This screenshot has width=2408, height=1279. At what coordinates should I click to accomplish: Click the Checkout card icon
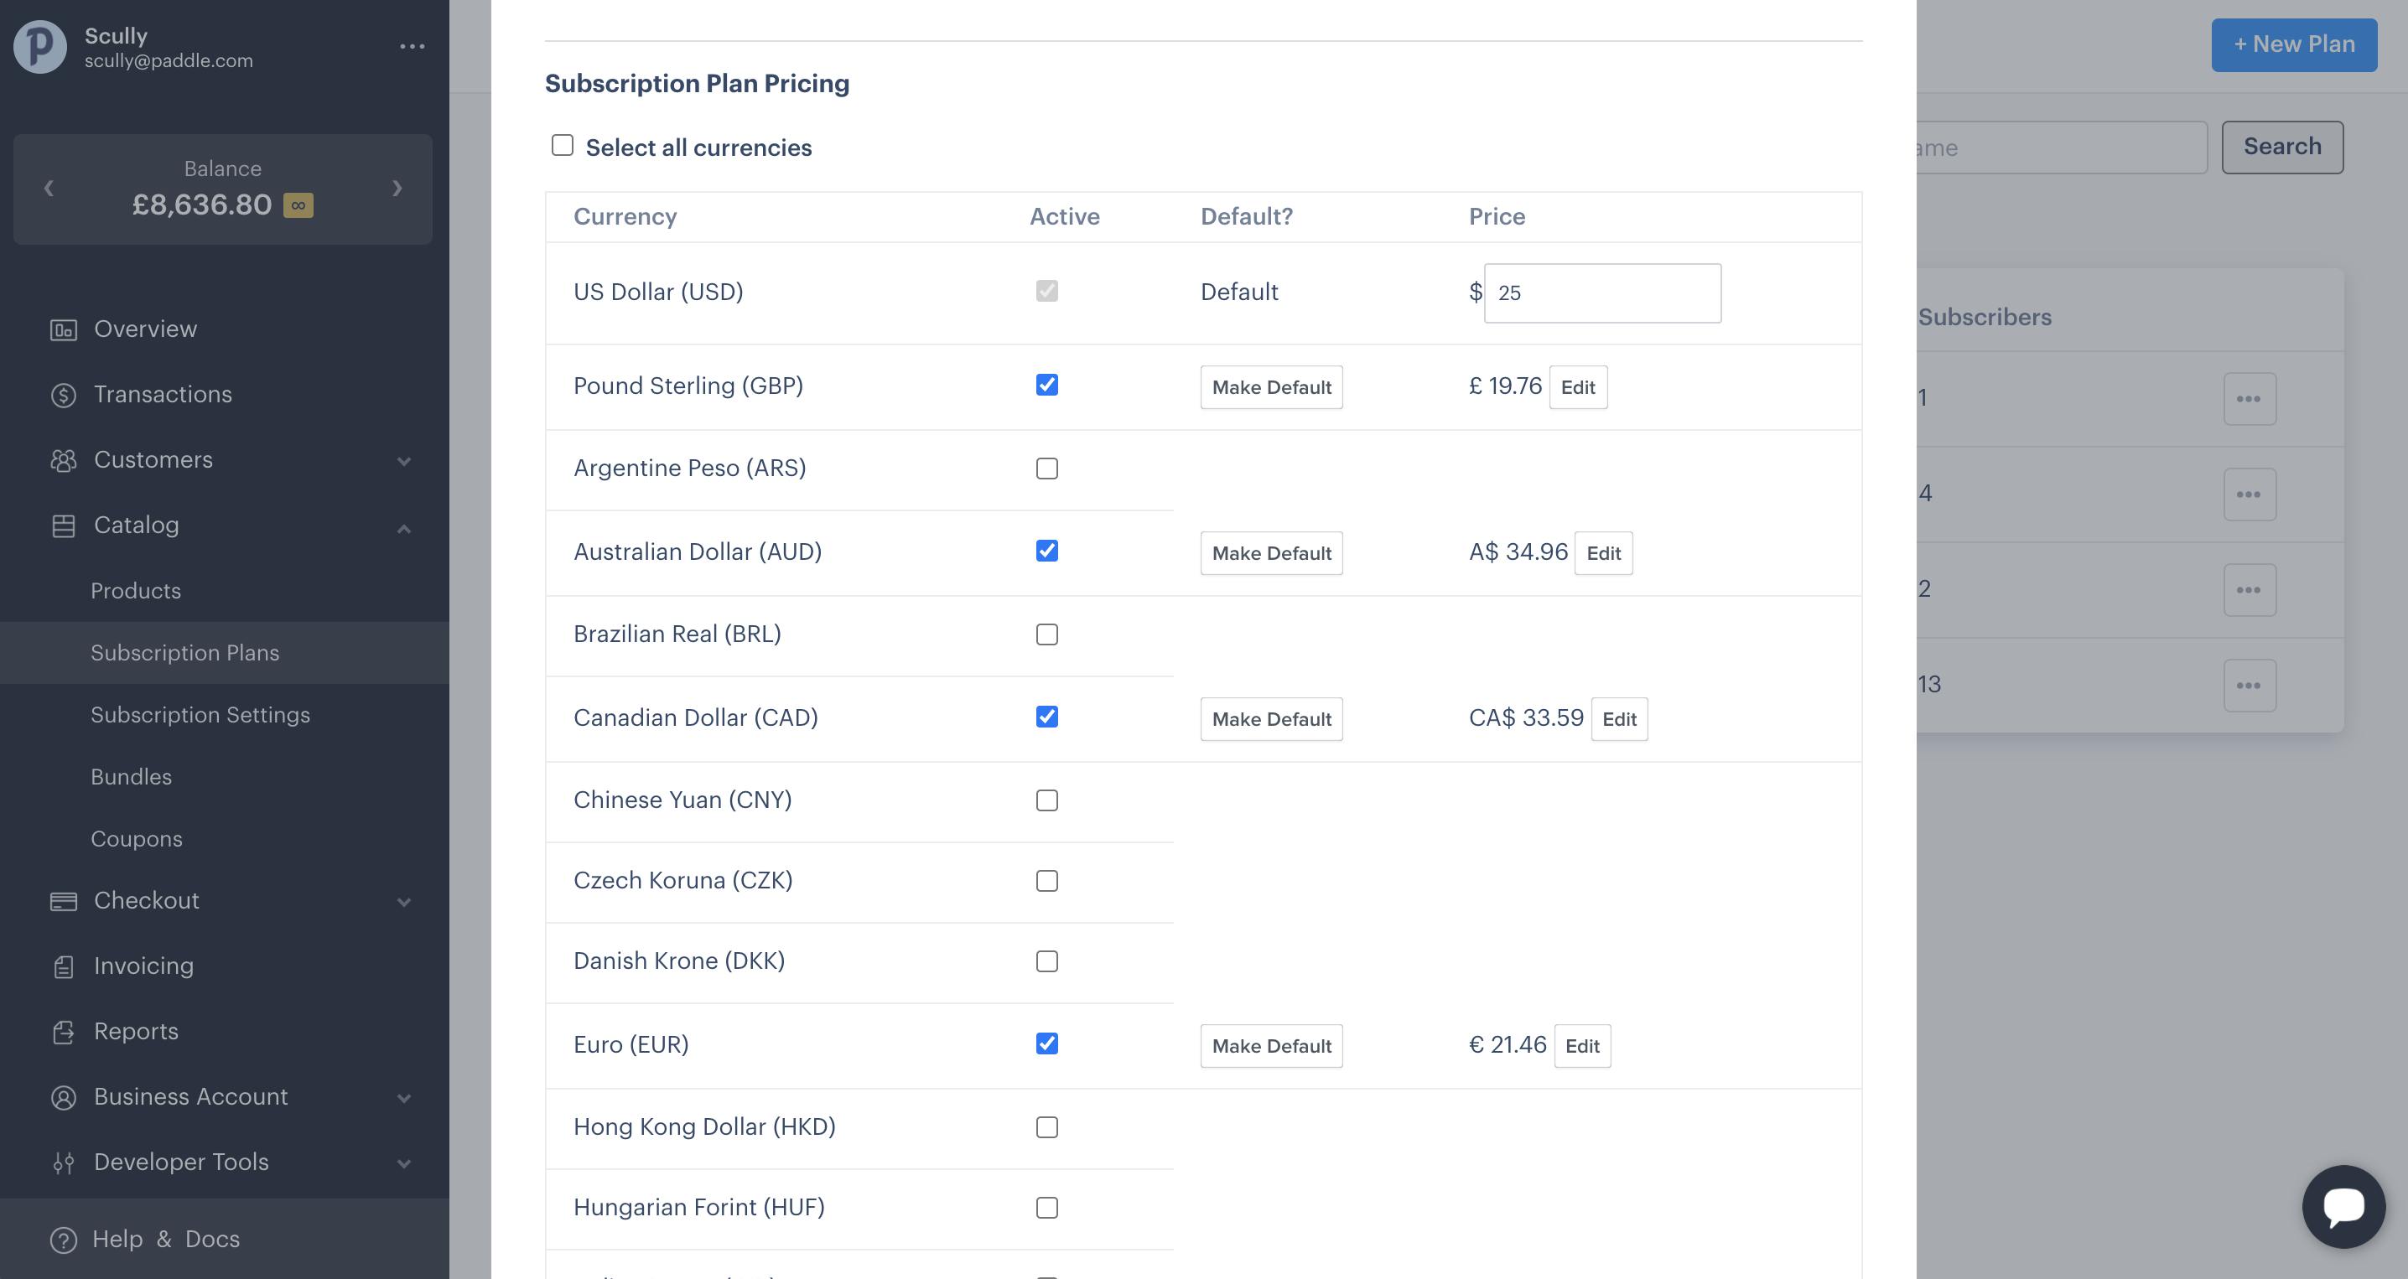(63, 899)
